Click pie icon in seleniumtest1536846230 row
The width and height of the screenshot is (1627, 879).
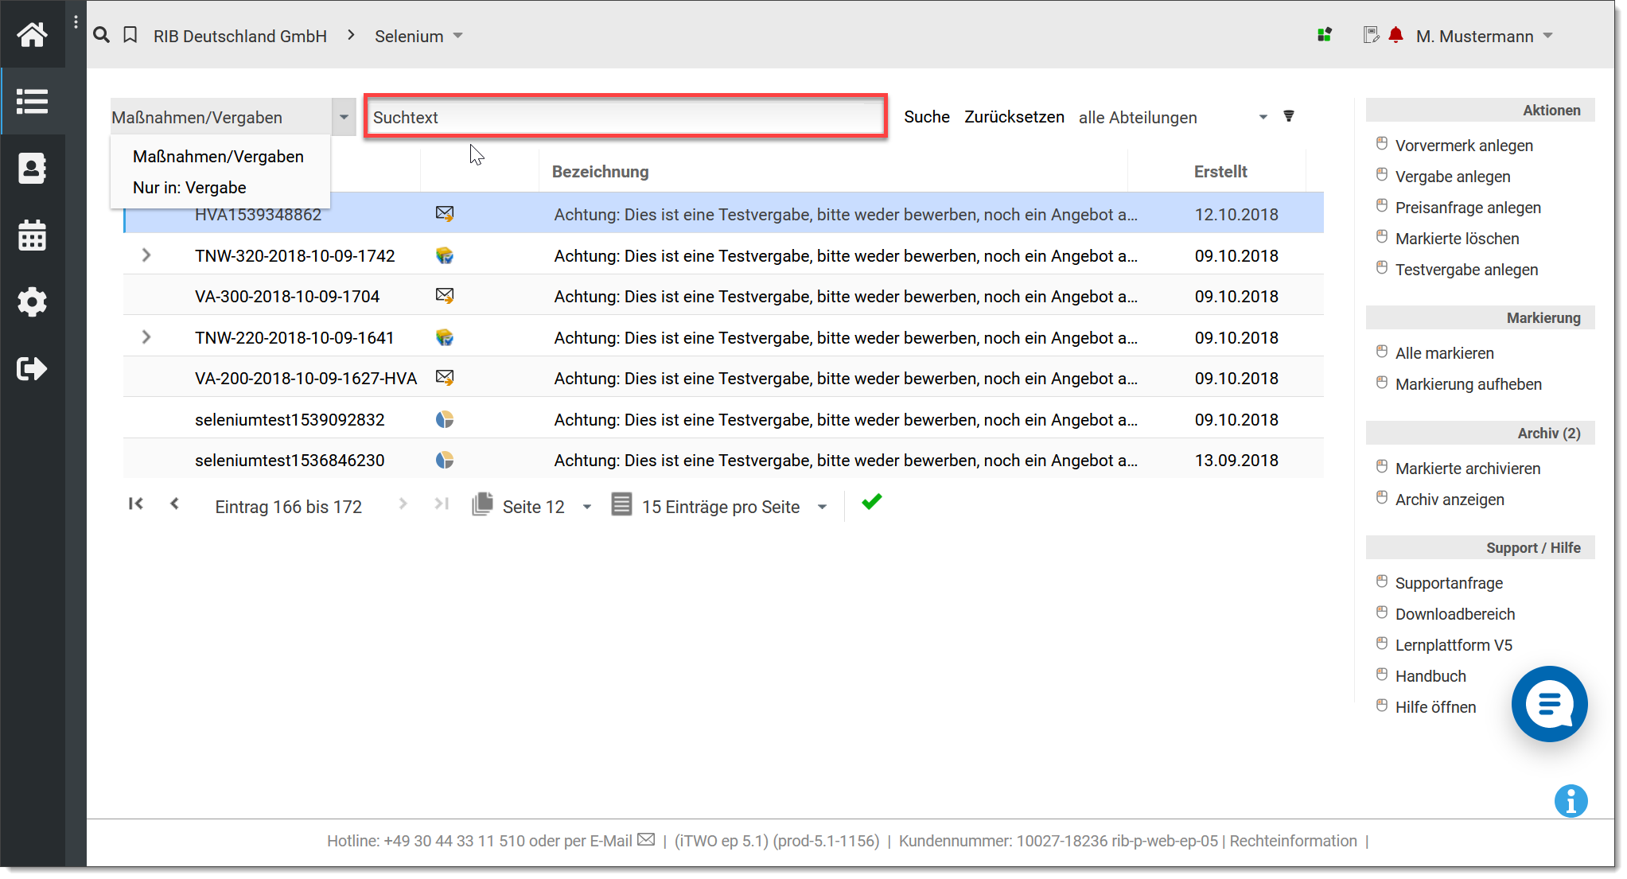click(x=445, y=460)
